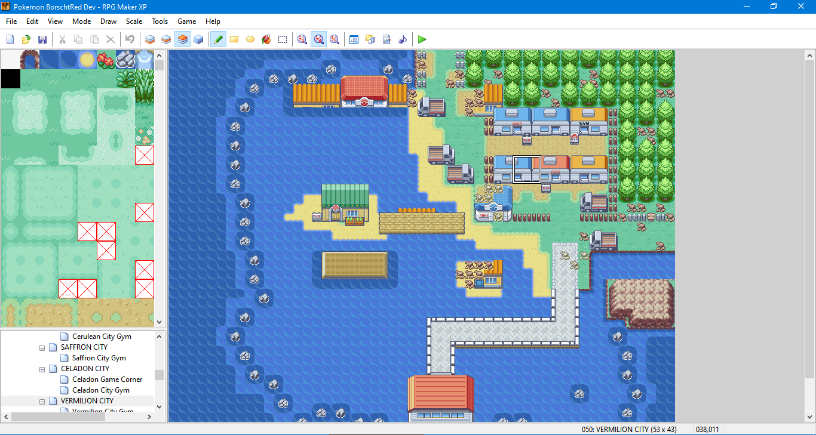Image resolution: width=816 pixels, height=435 pixels.
Task: Open the Help menu
Action: [213, 21]
